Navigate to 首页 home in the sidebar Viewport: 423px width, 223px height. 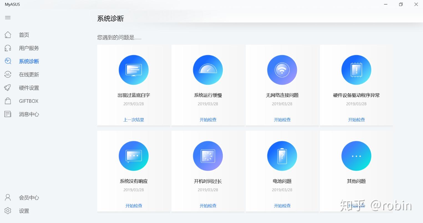coord(24,35)
